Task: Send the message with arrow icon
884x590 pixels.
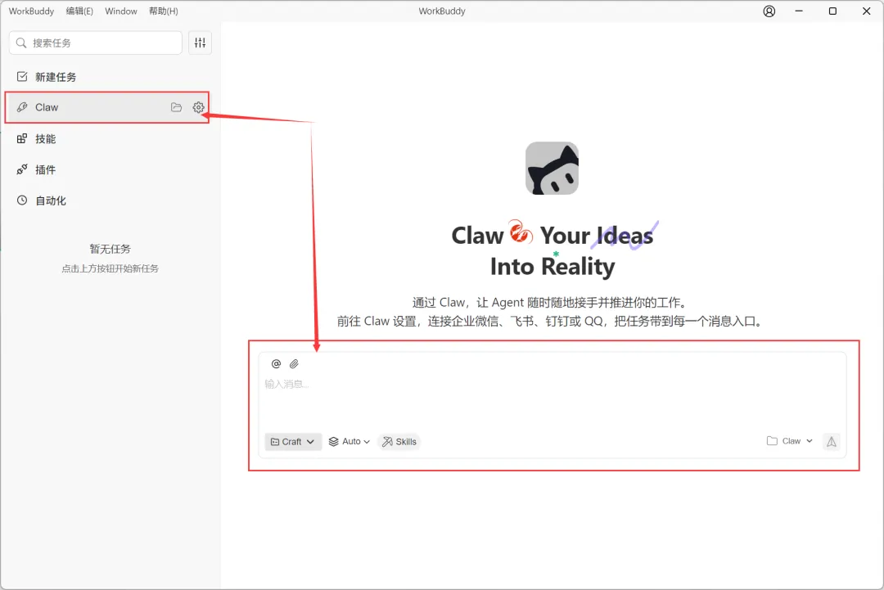Action: pos(832,442)
